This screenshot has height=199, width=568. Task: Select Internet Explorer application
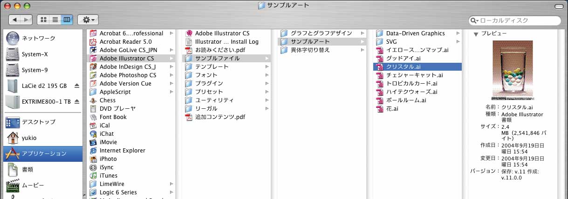(x=131, y=151)
